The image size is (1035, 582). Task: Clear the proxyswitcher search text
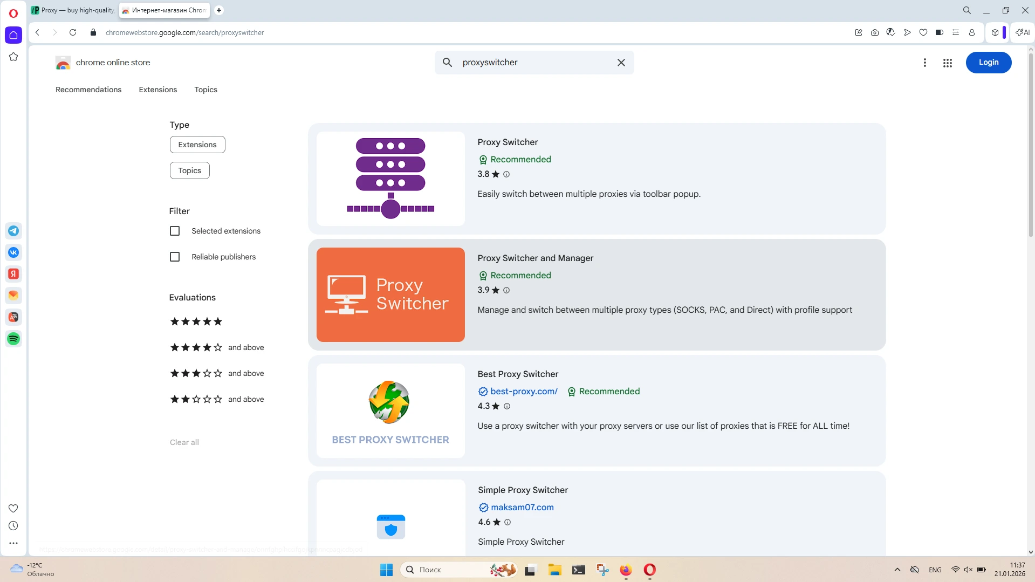[x=621, y=63]
